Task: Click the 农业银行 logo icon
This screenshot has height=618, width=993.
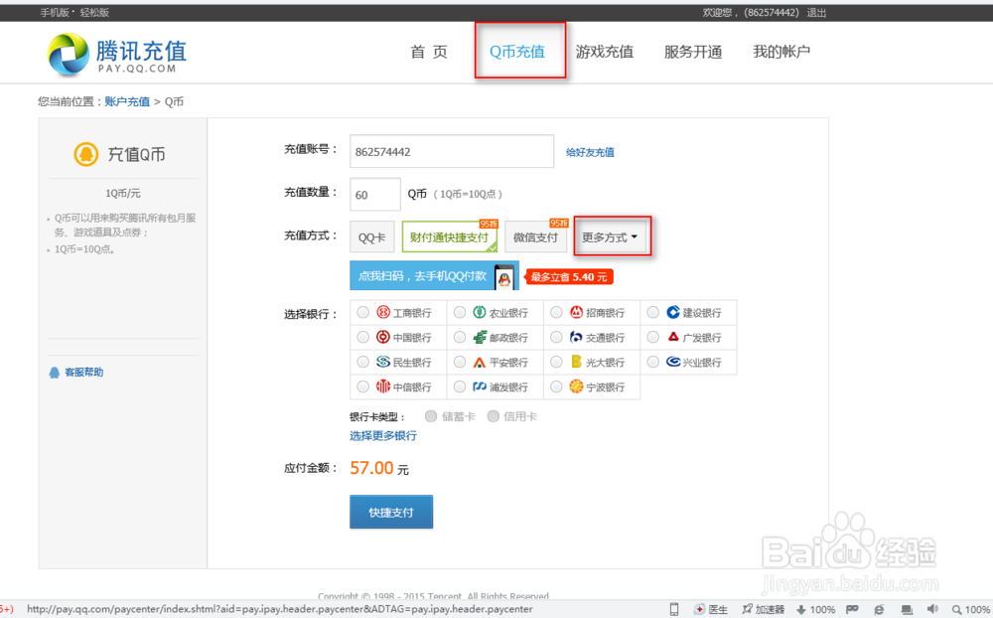Action: [480, 312]
